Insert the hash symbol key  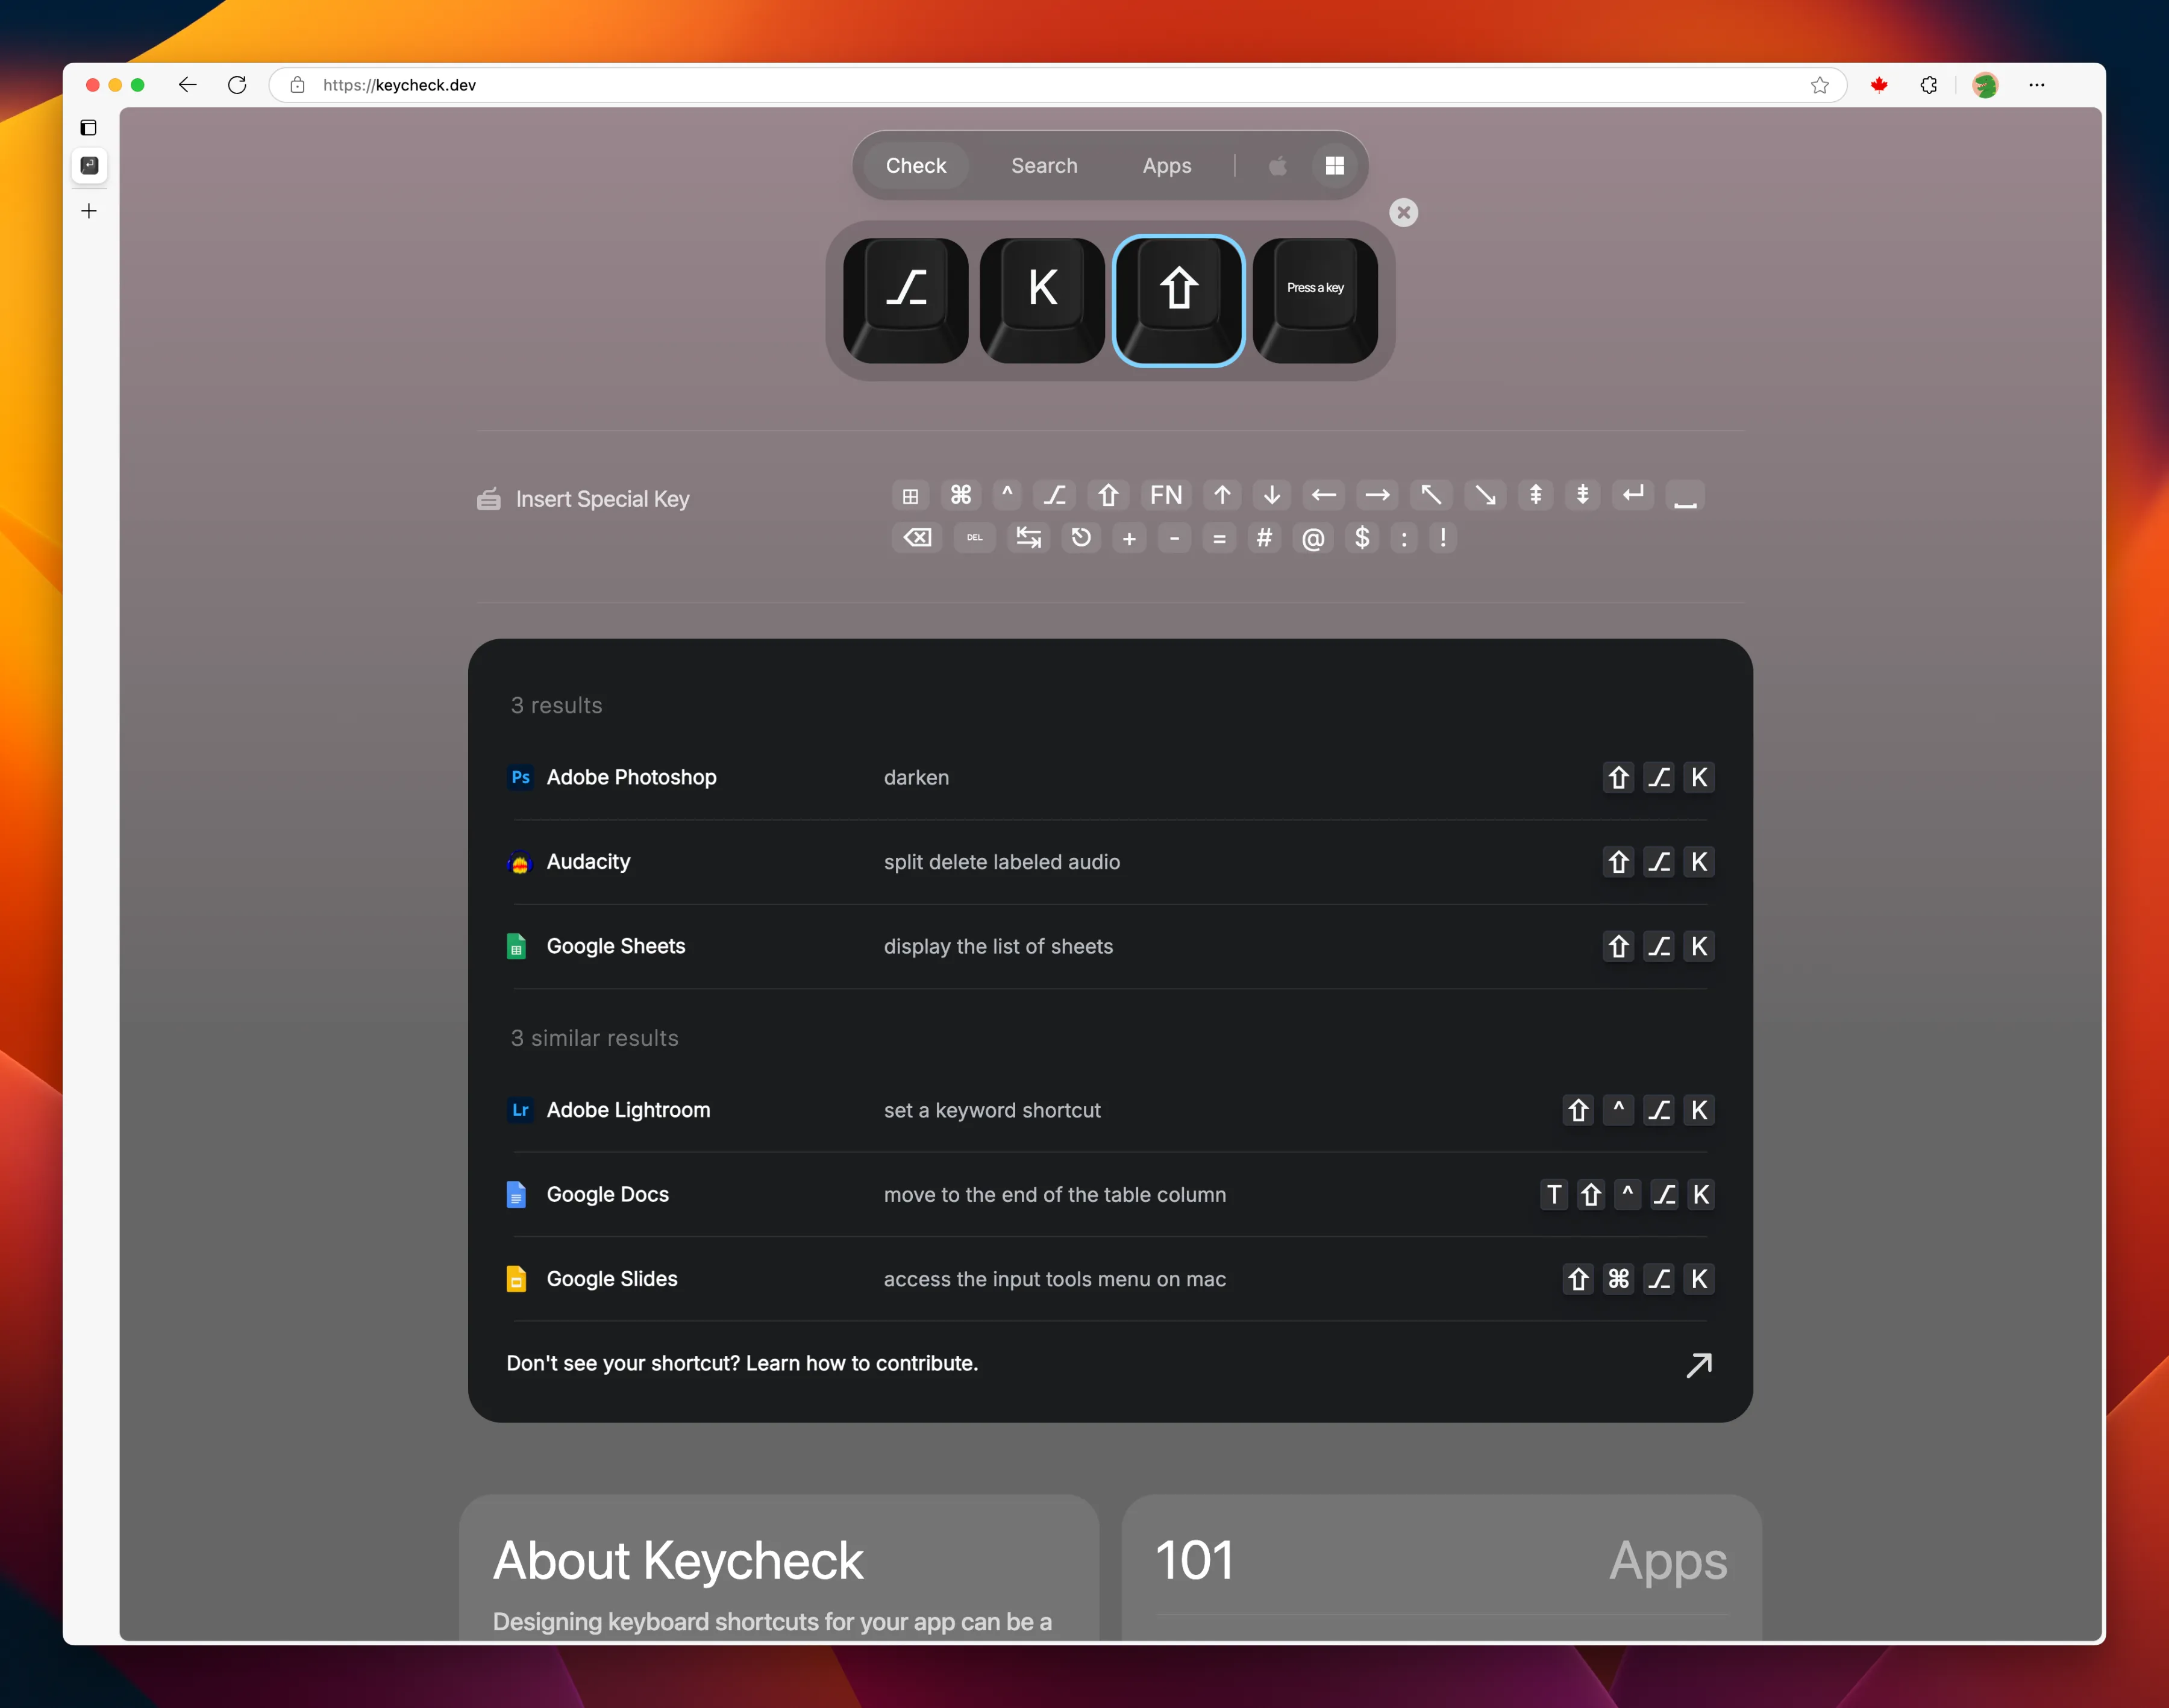pyautogui.click(x=1264, y=538)
